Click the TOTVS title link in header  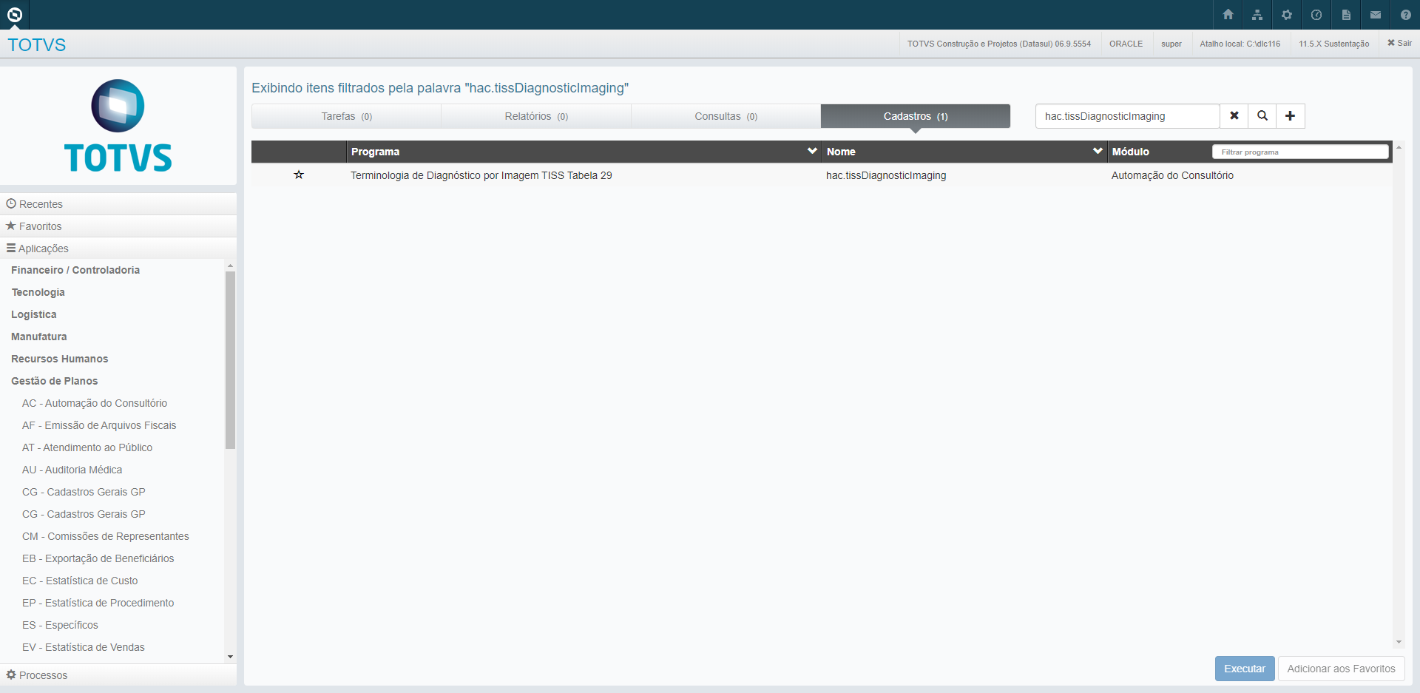click(37, 45)
